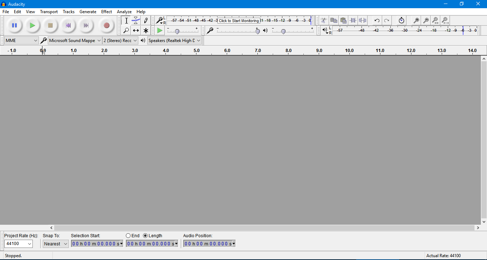Start recording with the red Record button
Image resolution: width=487 pixels, height=260 pixels.
[x=106, y=25]
